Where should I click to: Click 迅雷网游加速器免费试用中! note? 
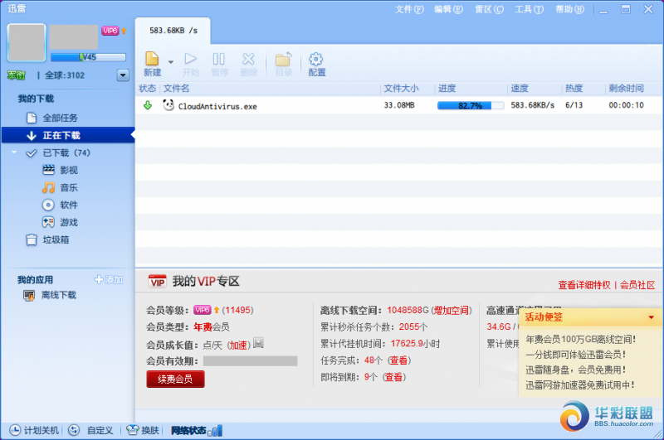tap(580, 385)
